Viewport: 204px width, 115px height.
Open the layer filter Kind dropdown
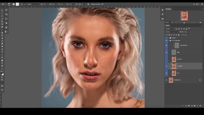click(x=170, y=29)
